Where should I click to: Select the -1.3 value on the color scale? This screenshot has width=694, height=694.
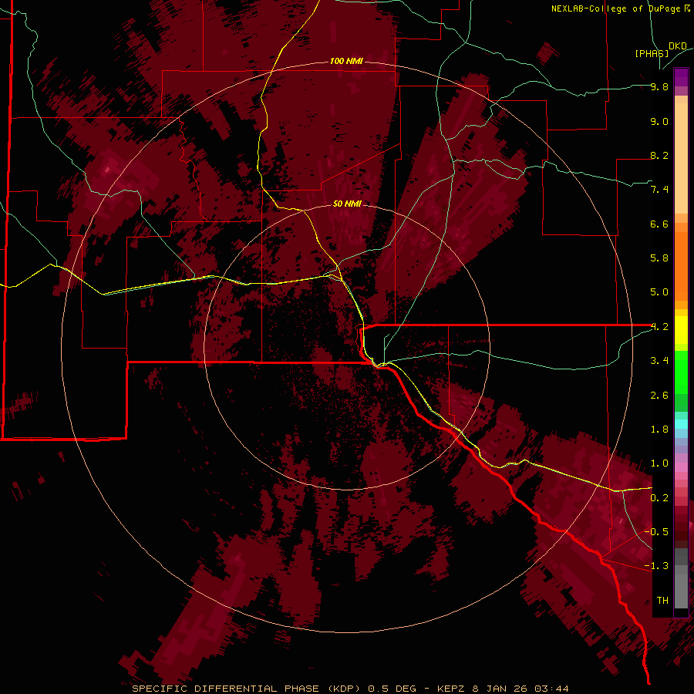click(656, 567)
